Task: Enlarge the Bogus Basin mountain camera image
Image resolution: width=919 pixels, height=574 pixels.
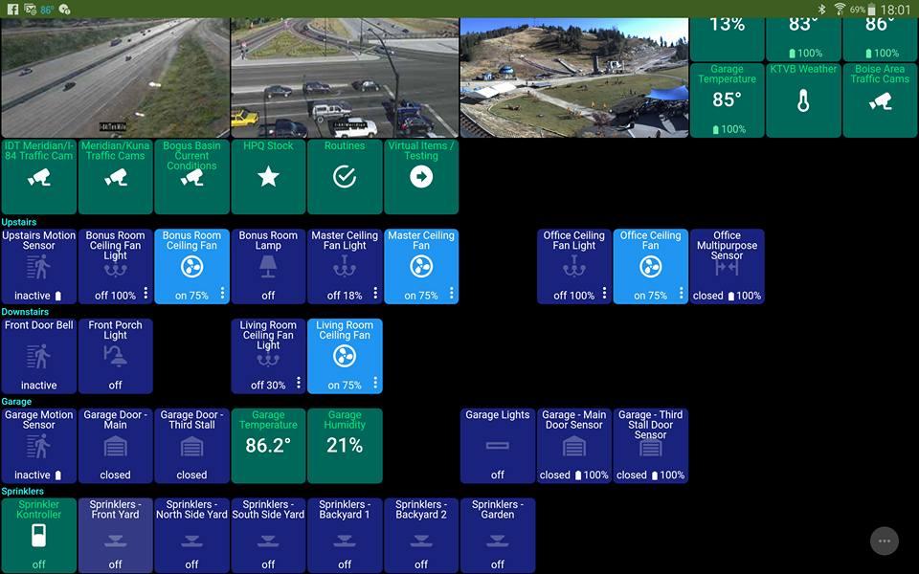Action: pyautogui.click(x=573, y=77)
